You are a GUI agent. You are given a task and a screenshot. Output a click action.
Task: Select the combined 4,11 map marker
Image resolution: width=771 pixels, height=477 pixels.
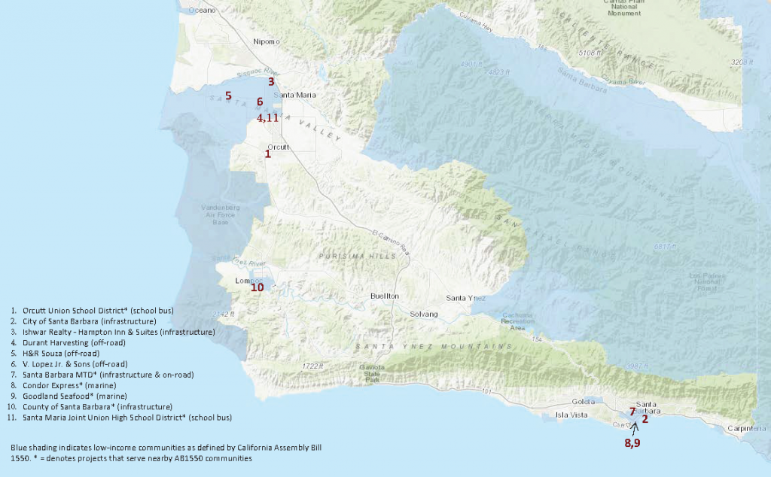(267, 118)
